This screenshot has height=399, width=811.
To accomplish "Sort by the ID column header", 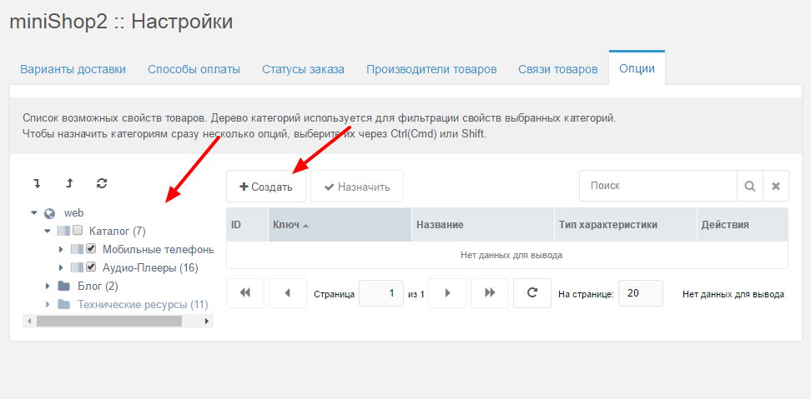I will click(247, 225).
